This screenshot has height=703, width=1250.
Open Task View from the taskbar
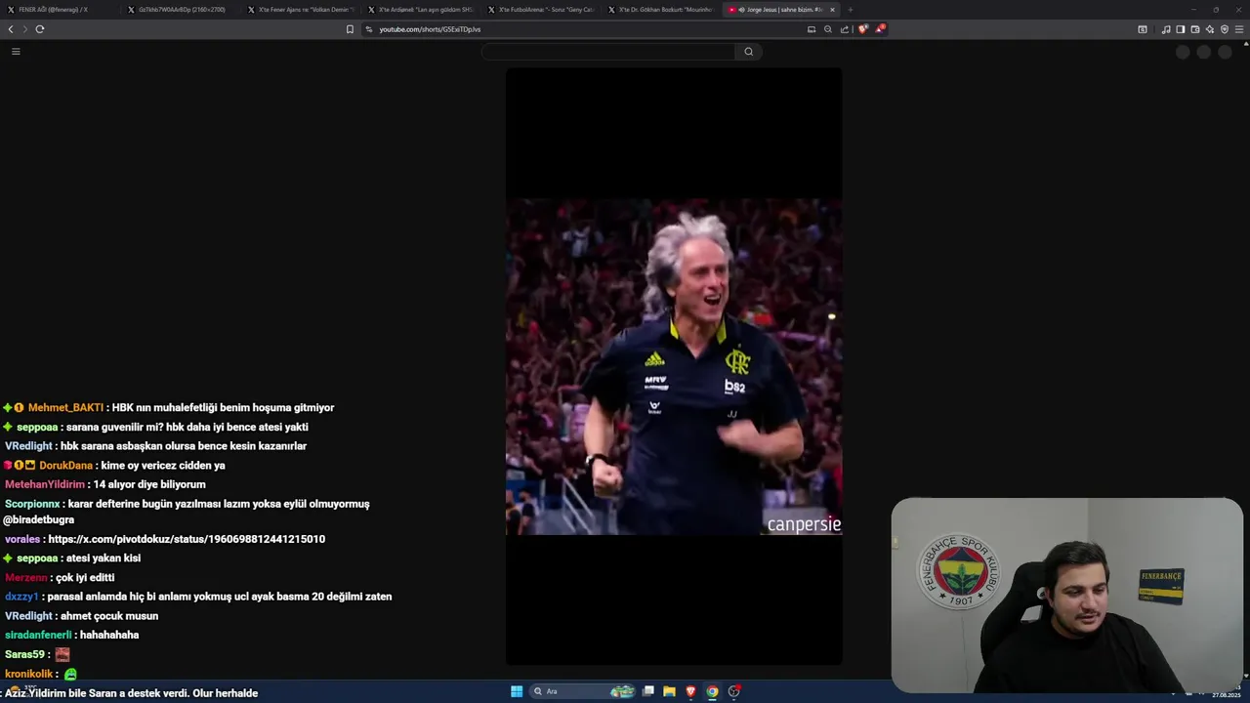(x=647, y=691)
